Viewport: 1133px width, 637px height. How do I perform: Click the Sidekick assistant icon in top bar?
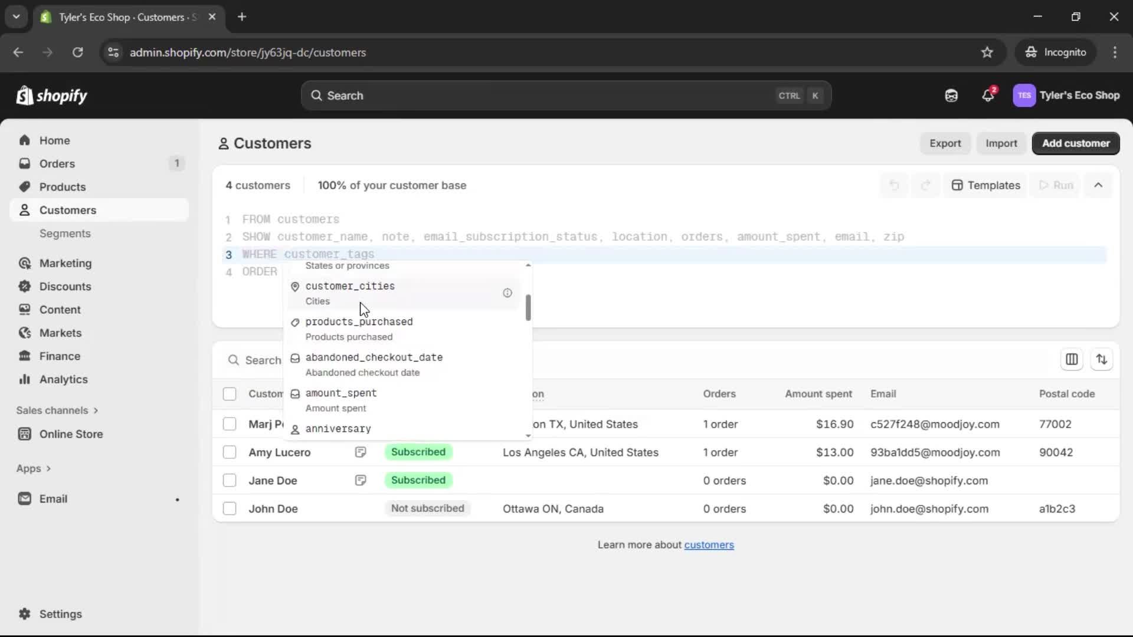tap(951, 96)
